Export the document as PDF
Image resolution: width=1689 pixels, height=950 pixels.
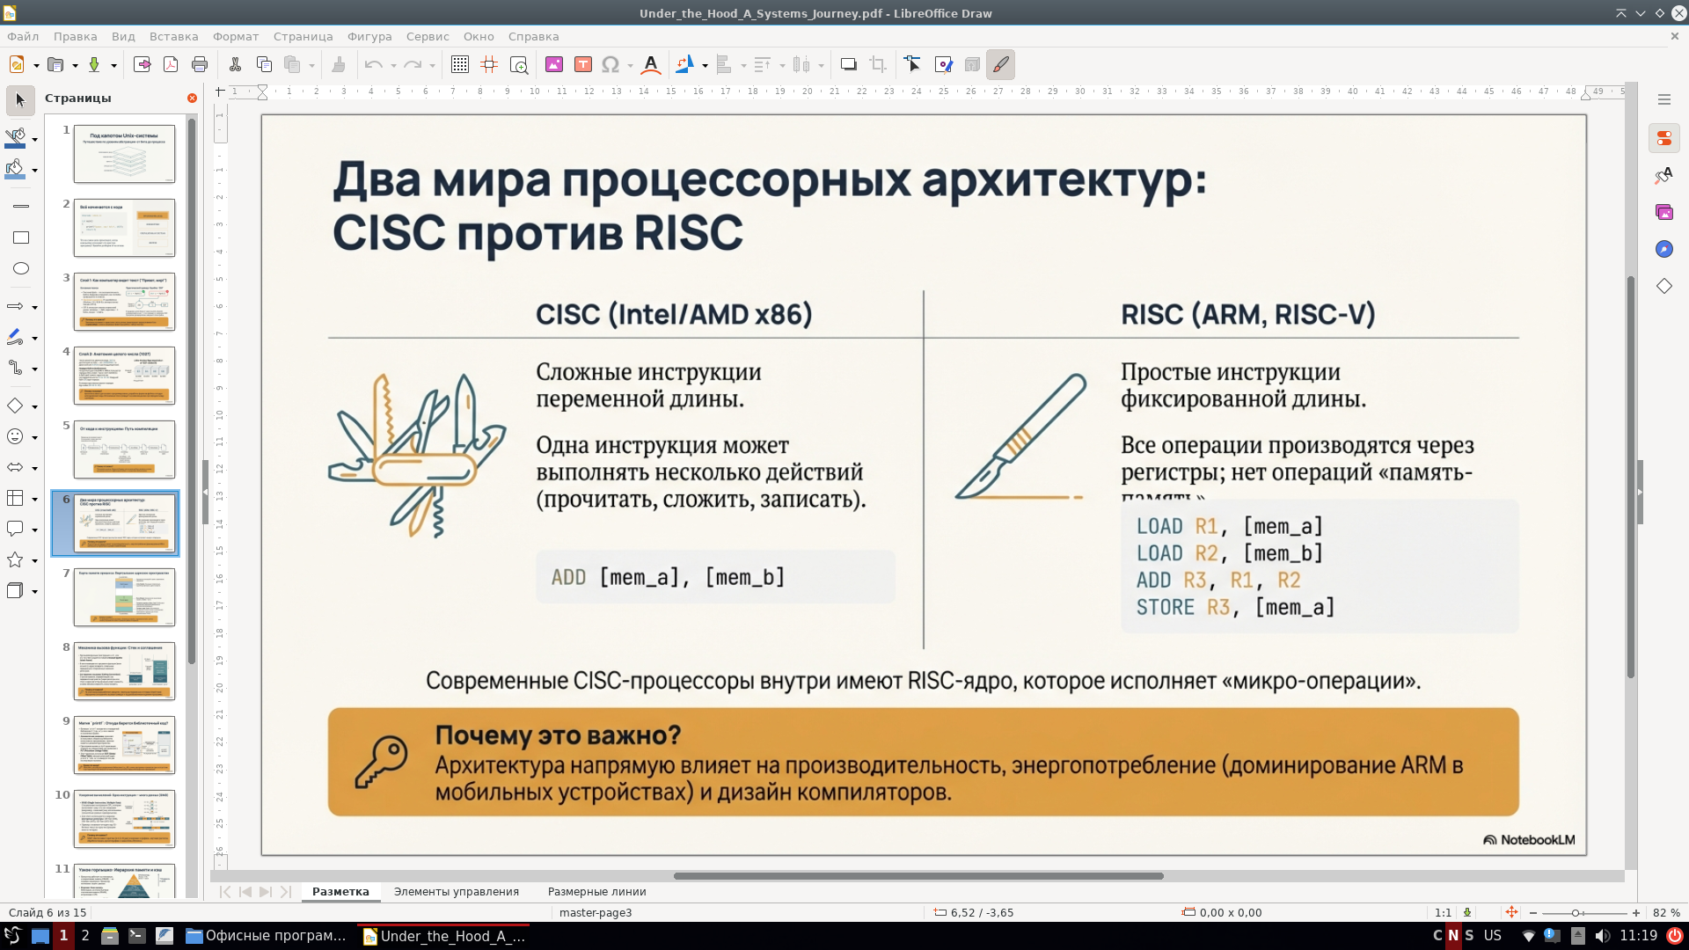click(x=170, y=64)
